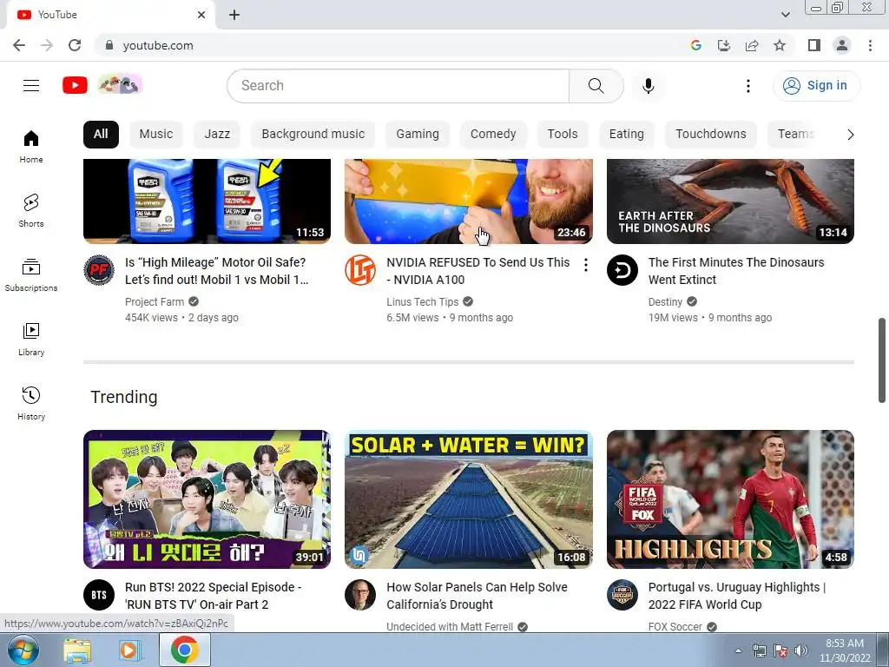Click the YouTube logo
The image size is (889, 667).
tap(75, 85)
